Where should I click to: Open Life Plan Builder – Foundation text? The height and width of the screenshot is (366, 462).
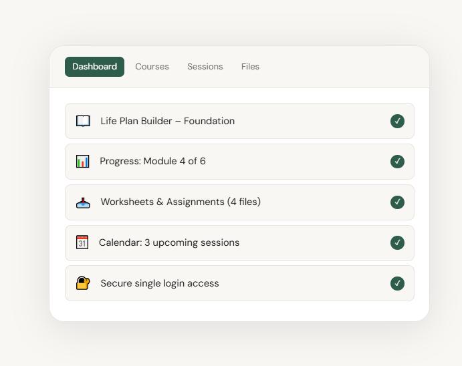[167, 121]
